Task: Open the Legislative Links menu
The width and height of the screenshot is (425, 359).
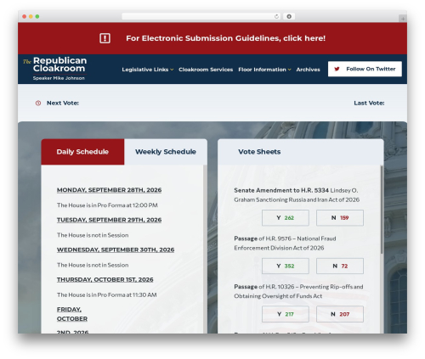Action: [145, 70]
